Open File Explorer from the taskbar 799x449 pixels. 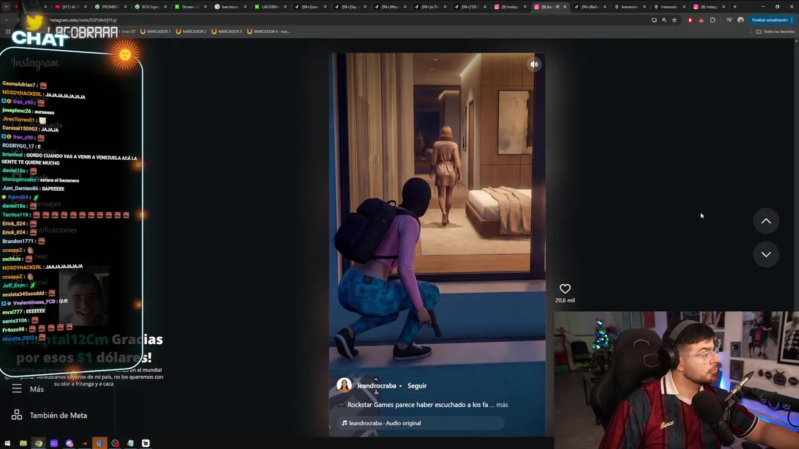(23, 443)
